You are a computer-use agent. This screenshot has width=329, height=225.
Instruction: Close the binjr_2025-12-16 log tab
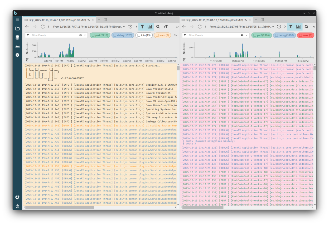click(93, 20)
